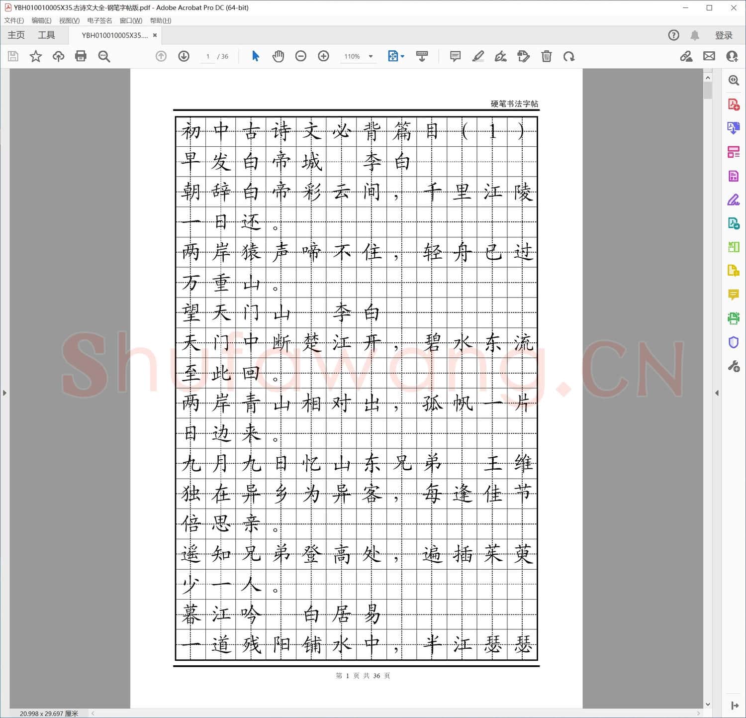
Task: Open the 视图 menu
Action: [x=69, y=20]
